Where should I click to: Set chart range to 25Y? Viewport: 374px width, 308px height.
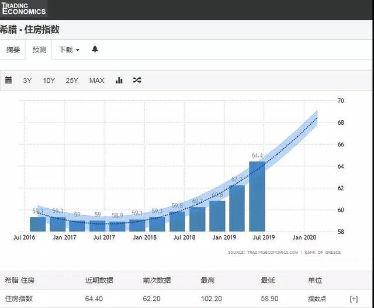click(72, 80)
